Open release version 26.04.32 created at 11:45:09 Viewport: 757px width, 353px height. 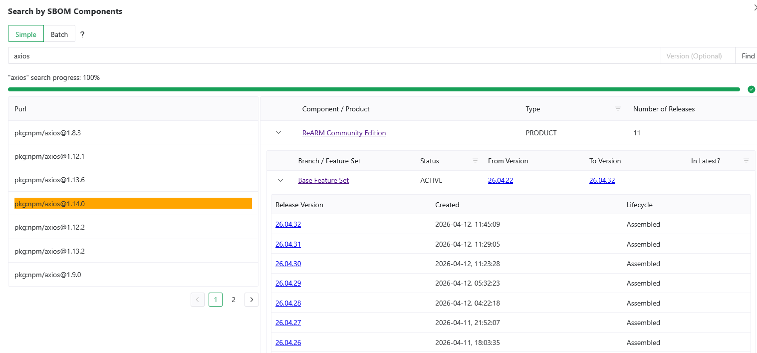click(x=288, y=224)
